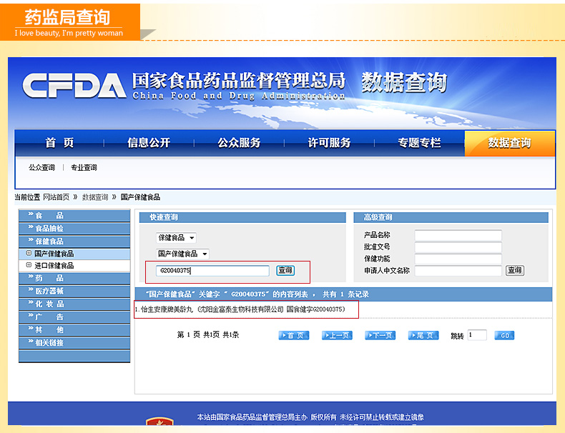Image resolution: width=565 pixels, height=433 pixels.
Task: Open the 保健食品 category dropdown
Action: click(x=176, y=237)
